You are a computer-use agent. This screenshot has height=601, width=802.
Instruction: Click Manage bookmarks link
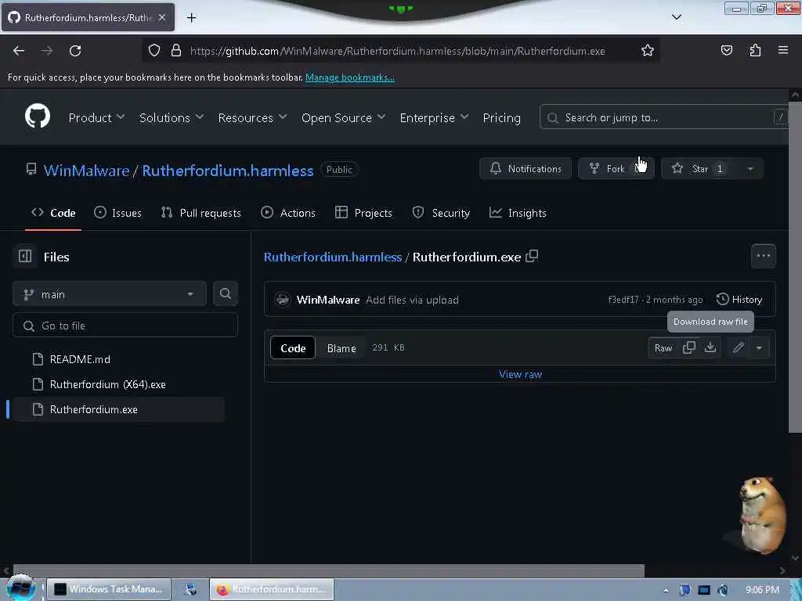point(350,77)
